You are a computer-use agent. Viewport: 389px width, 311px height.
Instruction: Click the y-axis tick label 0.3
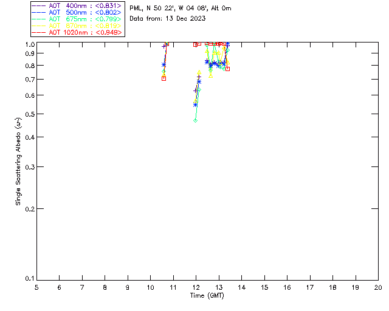coord(30,167)
